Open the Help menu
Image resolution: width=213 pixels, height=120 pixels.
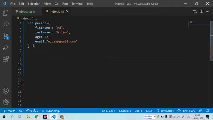90,4
